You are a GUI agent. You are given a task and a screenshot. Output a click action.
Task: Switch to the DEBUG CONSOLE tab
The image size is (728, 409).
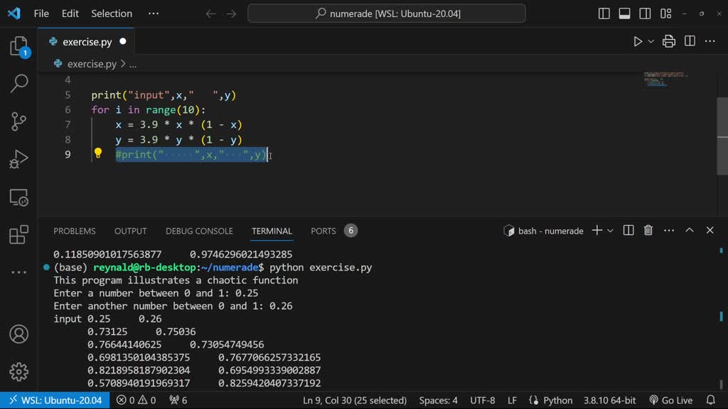point(198,230)
